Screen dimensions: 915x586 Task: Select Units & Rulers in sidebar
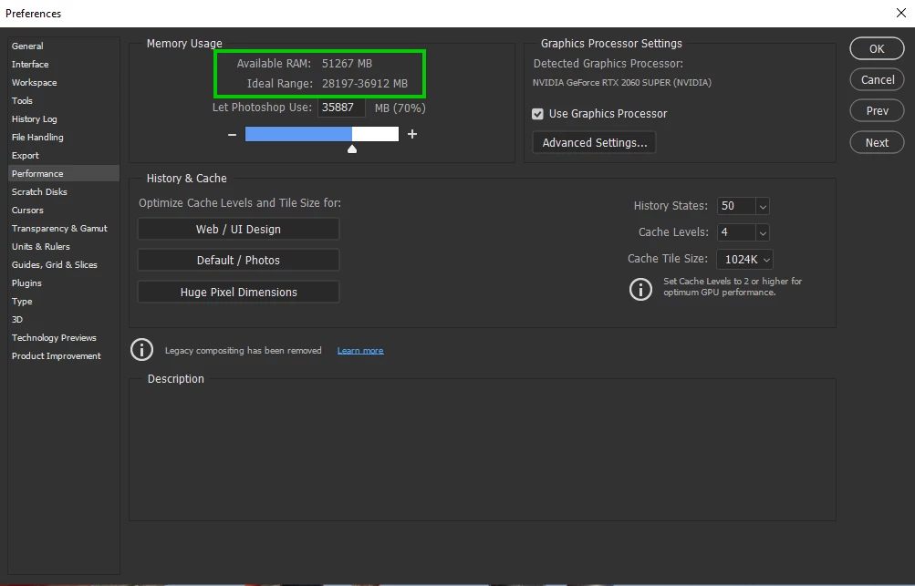point(41,247)
